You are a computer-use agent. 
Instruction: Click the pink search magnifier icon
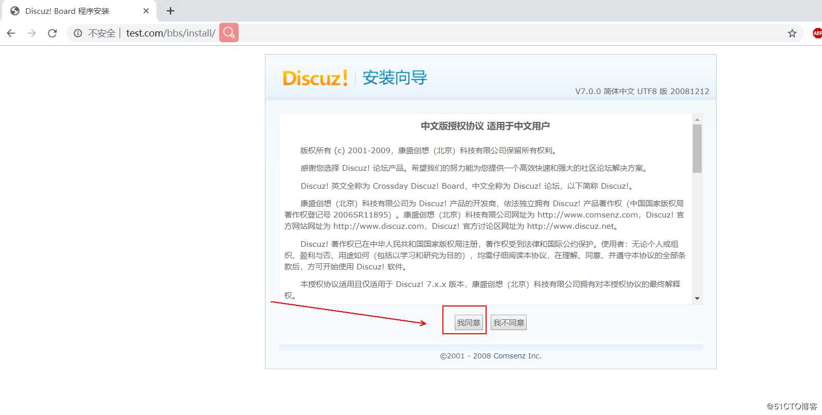[229, 32]
